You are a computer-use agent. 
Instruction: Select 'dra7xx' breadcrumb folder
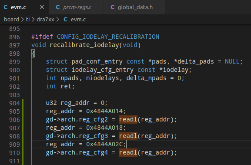[x=45, y=20]
